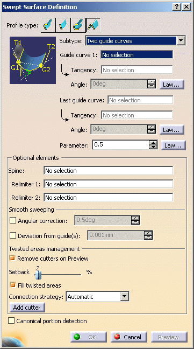This screenshot has width=194, height=349.
Task: Disable Remove cutters on Preview
Action: (x=12, y=258)
